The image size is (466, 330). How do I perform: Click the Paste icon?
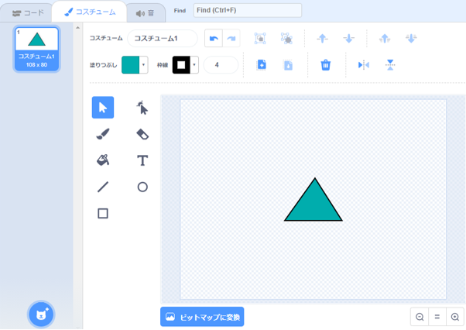[x=288, y=65]
